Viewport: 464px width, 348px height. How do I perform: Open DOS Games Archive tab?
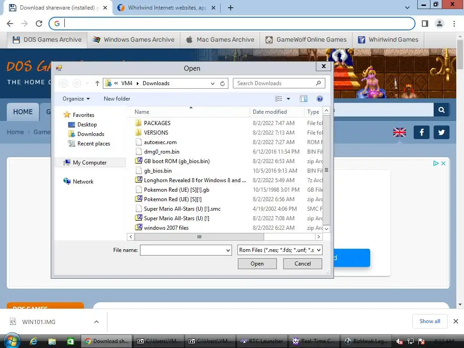click(47, 40)
